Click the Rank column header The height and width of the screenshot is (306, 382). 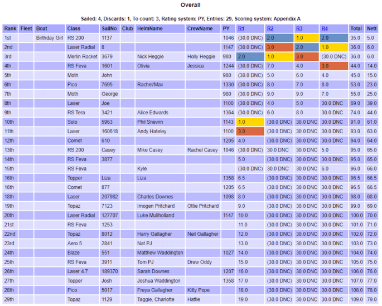9,28
